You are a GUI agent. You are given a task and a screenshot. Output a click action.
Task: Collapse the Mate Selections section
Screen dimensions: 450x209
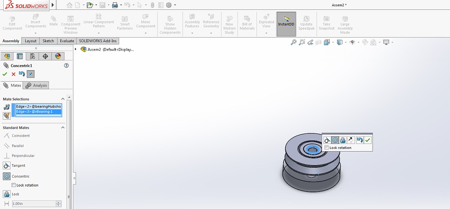[63, 99]
